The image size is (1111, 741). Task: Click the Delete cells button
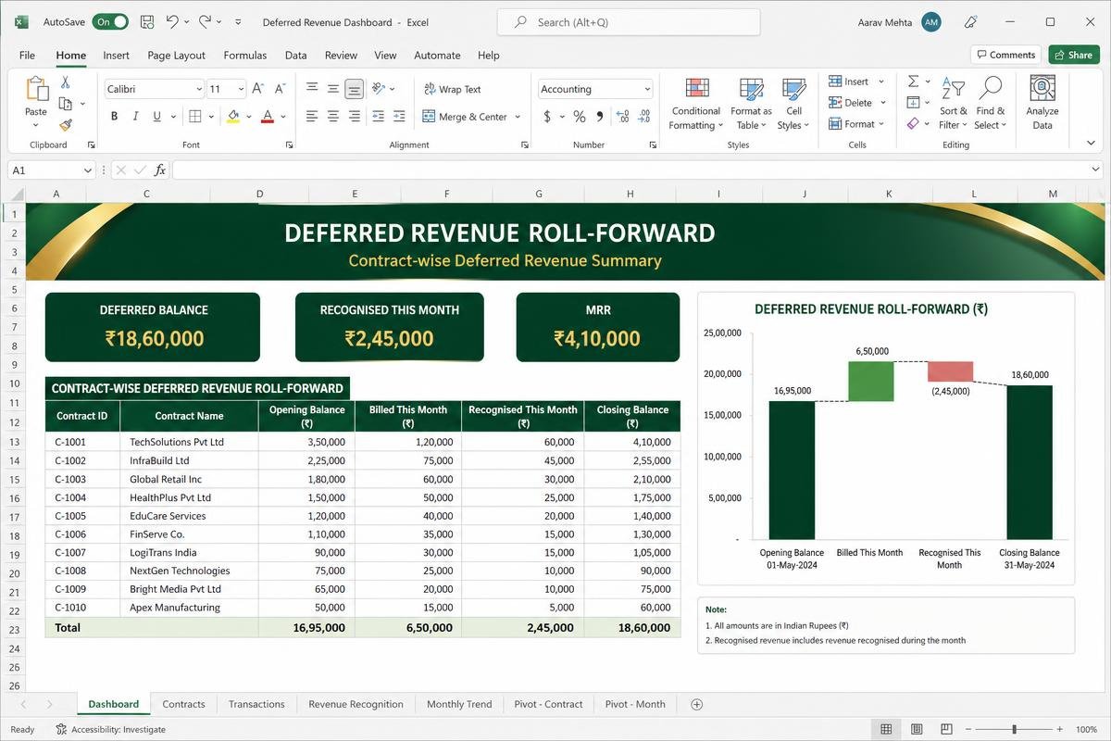(857, 103)
